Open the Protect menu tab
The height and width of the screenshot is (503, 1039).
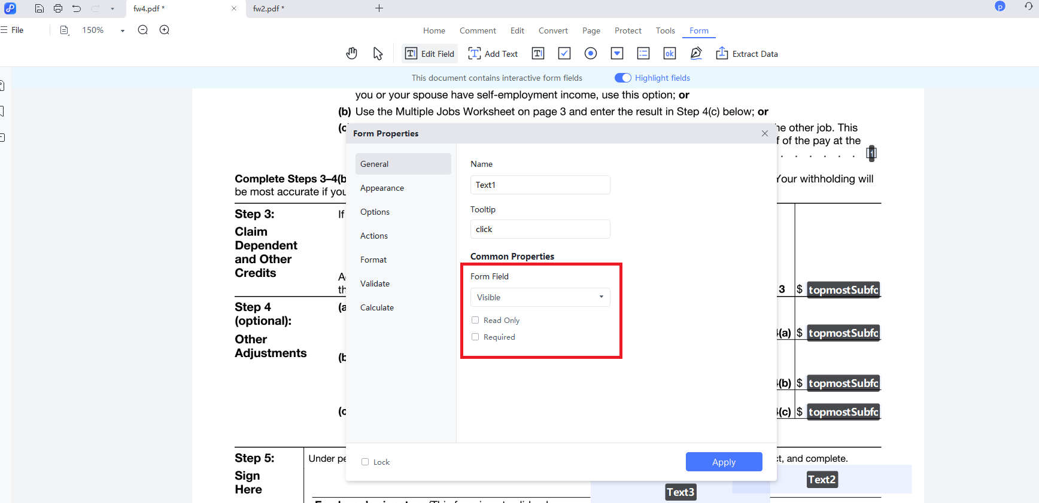pyautogui.click(x=627, y=31)
